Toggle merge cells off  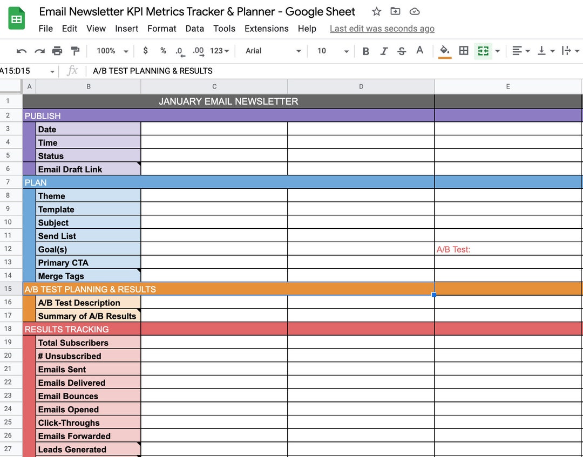[x=482, y=51]
